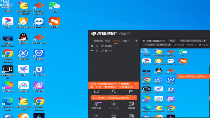Viewport: 210px width, 118px height.
Task: Open the 软件管理 desktop icon
Action: pyautogui.click(x=8, y=87)
